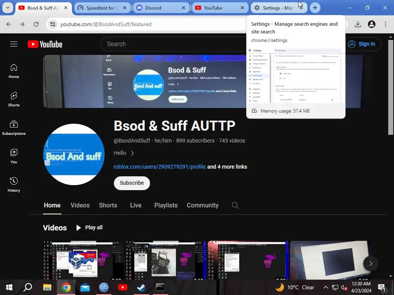Open YouTube app in taskbar
This screenshot has width=394, height=295.
[123, 287]
